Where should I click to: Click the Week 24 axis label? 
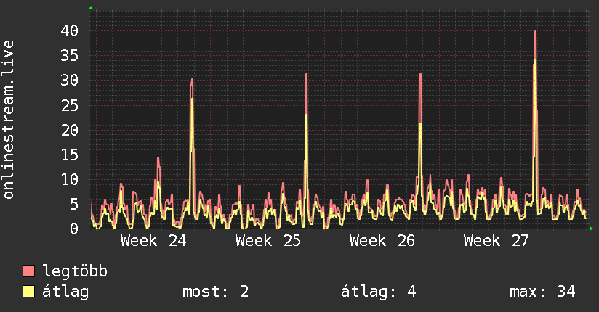[153, 241]
